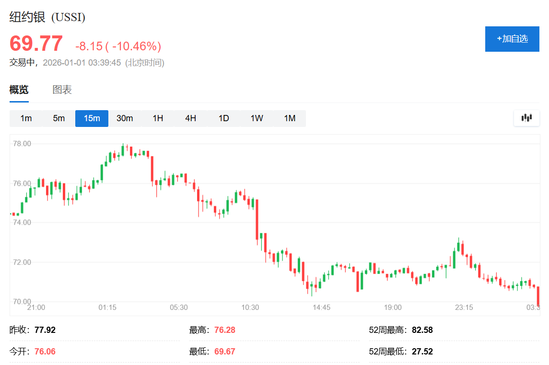This screenshot has height=365, width=549.
Task: Switch to the 概览 tab
Action: (19, 90)
